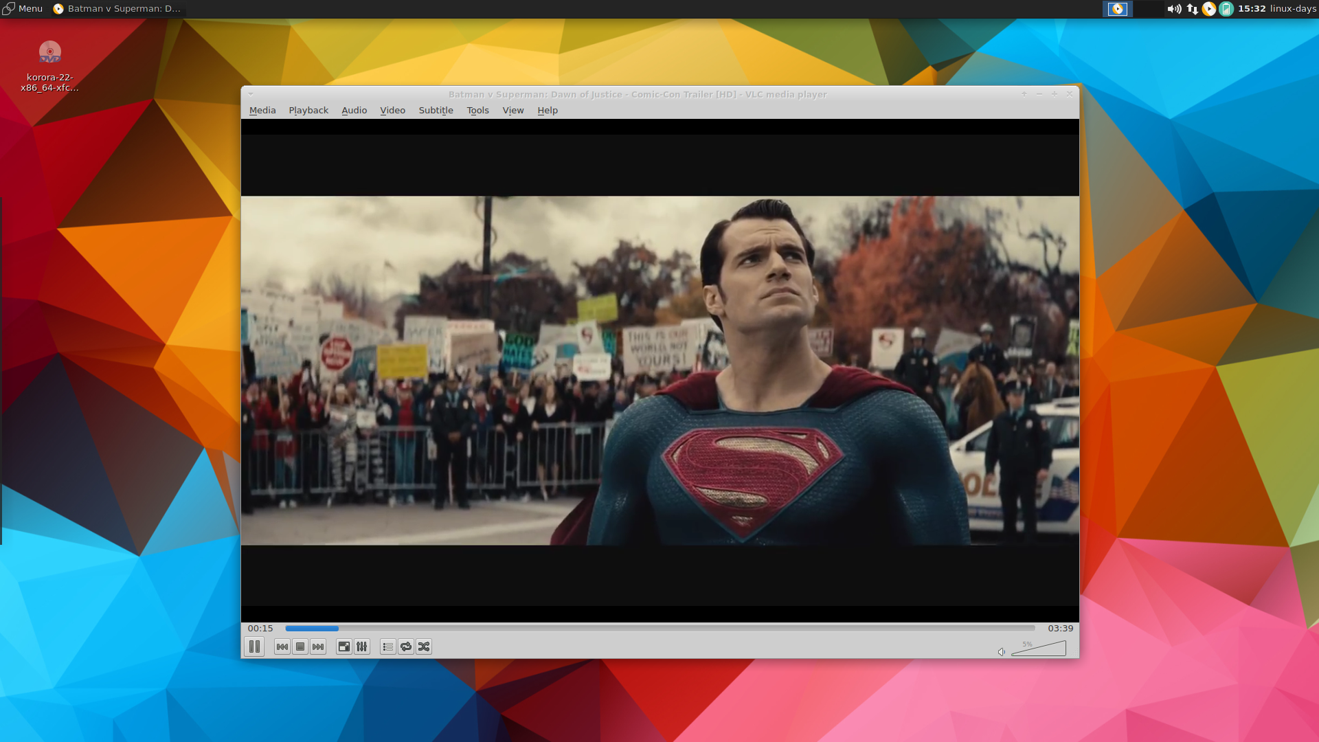Switch to the first workspace in pager
Screen dimensions: 1319x742
1117,9
